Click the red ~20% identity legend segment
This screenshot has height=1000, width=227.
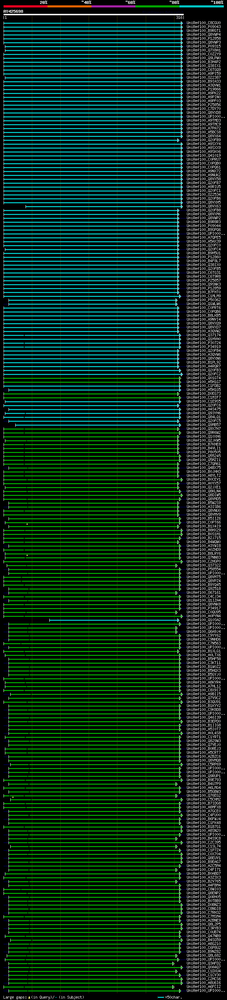point(25,6)
